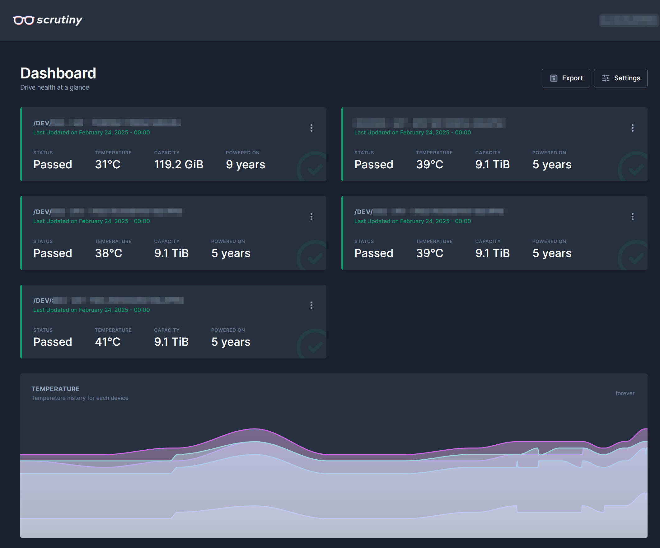
Task: Click the Settings sliders icon
Action: point(605,78)
